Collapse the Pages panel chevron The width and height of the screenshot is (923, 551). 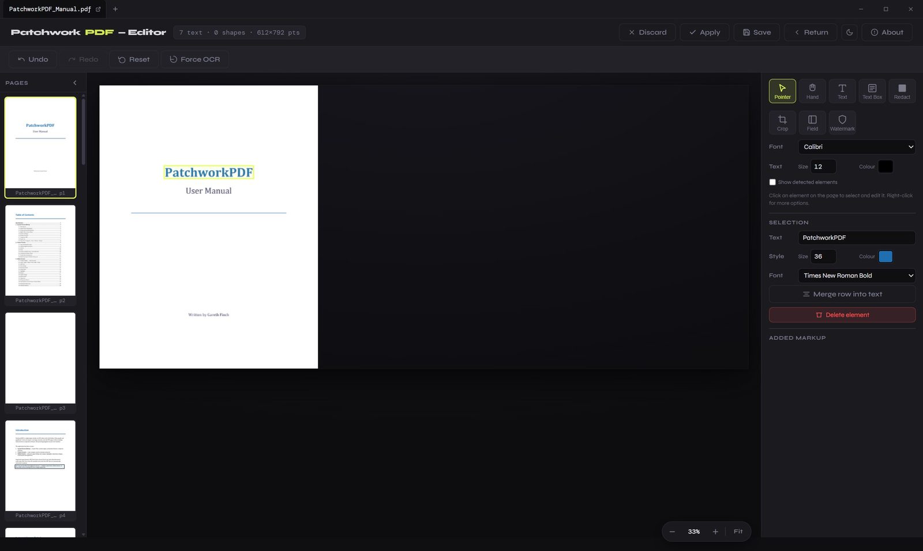point(75,83)
